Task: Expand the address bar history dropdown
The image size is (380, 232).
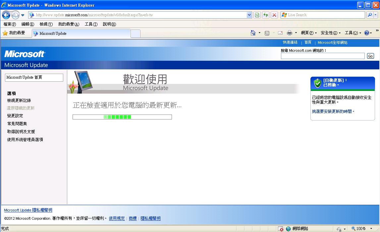Action: (249, 15)
